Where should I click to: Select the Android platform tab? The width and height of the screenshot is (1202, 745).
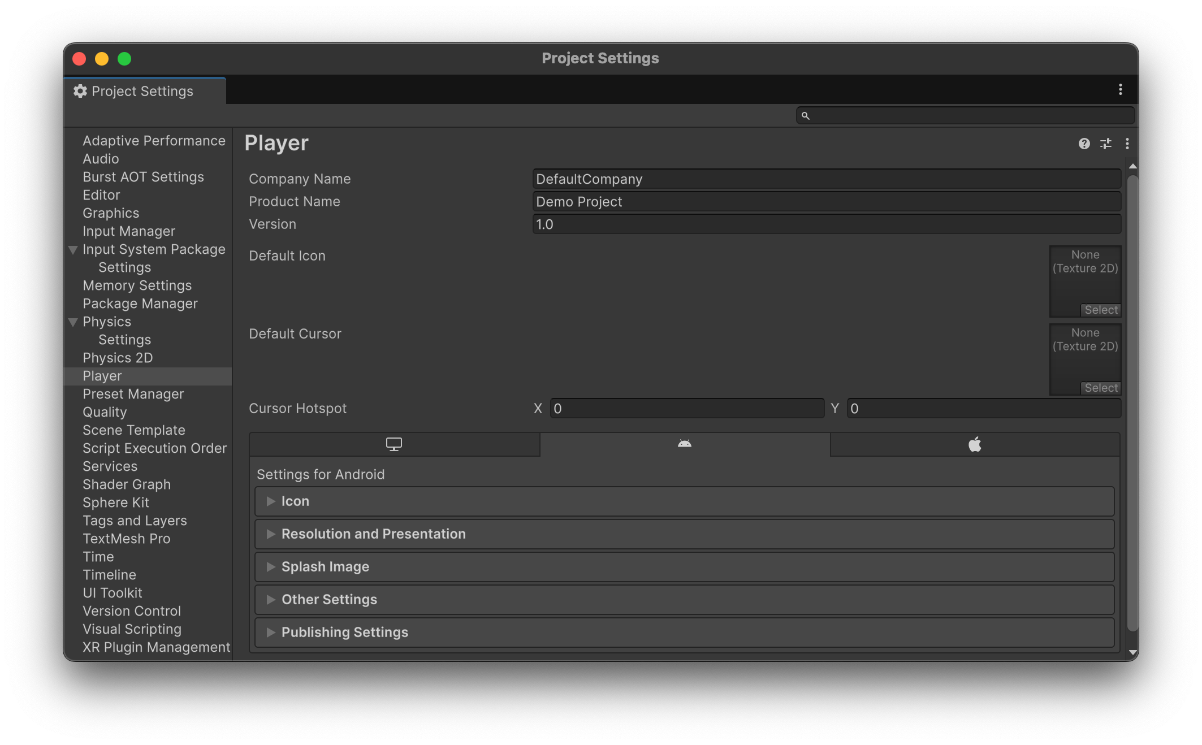click(685, 444)
